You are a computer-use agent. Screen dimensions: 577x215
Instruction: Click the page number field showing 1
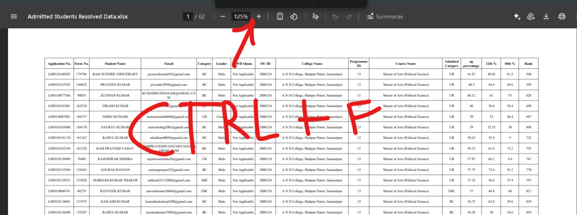pos(188,16)
